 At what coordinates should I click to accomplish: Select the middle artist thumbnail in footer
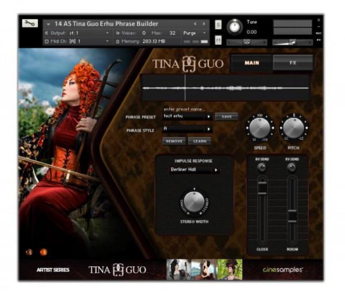(x=204, y=270)
